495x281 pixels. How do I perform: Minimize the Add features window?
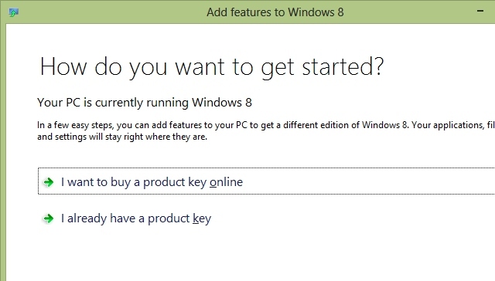[x=480, y=11]
